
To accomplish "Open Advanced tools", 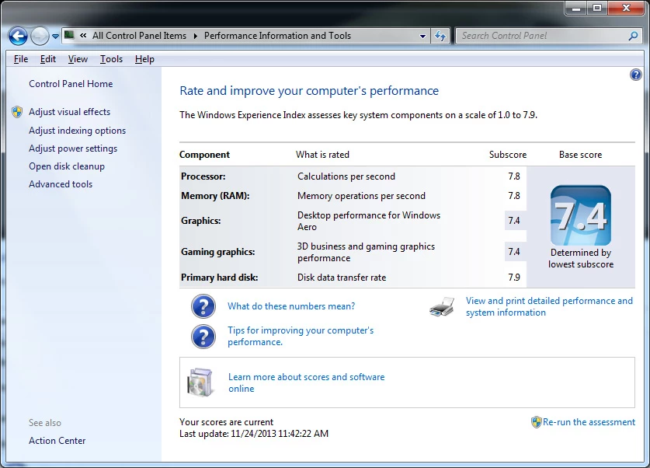I will pos(61,184).
